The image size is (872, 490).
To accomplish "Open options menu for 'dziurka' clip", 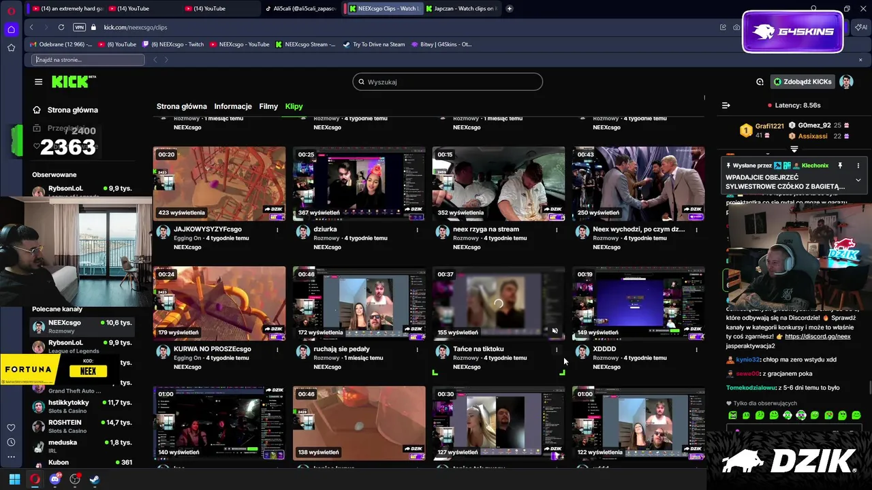I will 417,230.
